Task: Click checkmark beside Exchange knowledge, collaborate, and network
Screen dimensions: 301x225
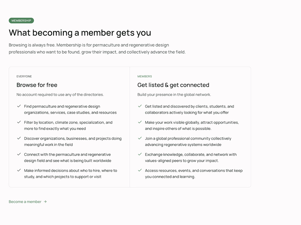Action: tap(140, 154)
